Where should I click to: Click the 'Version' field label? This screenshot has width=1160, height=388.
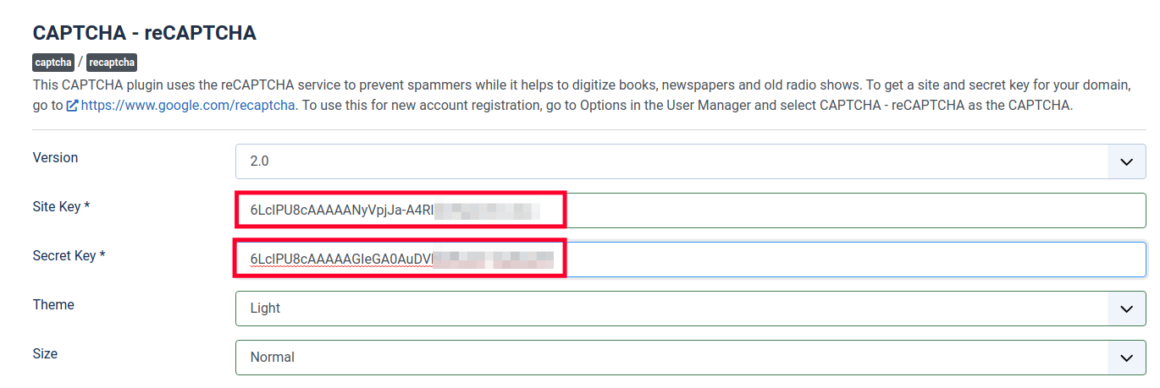pyautogui.click(x=55, y=158)
